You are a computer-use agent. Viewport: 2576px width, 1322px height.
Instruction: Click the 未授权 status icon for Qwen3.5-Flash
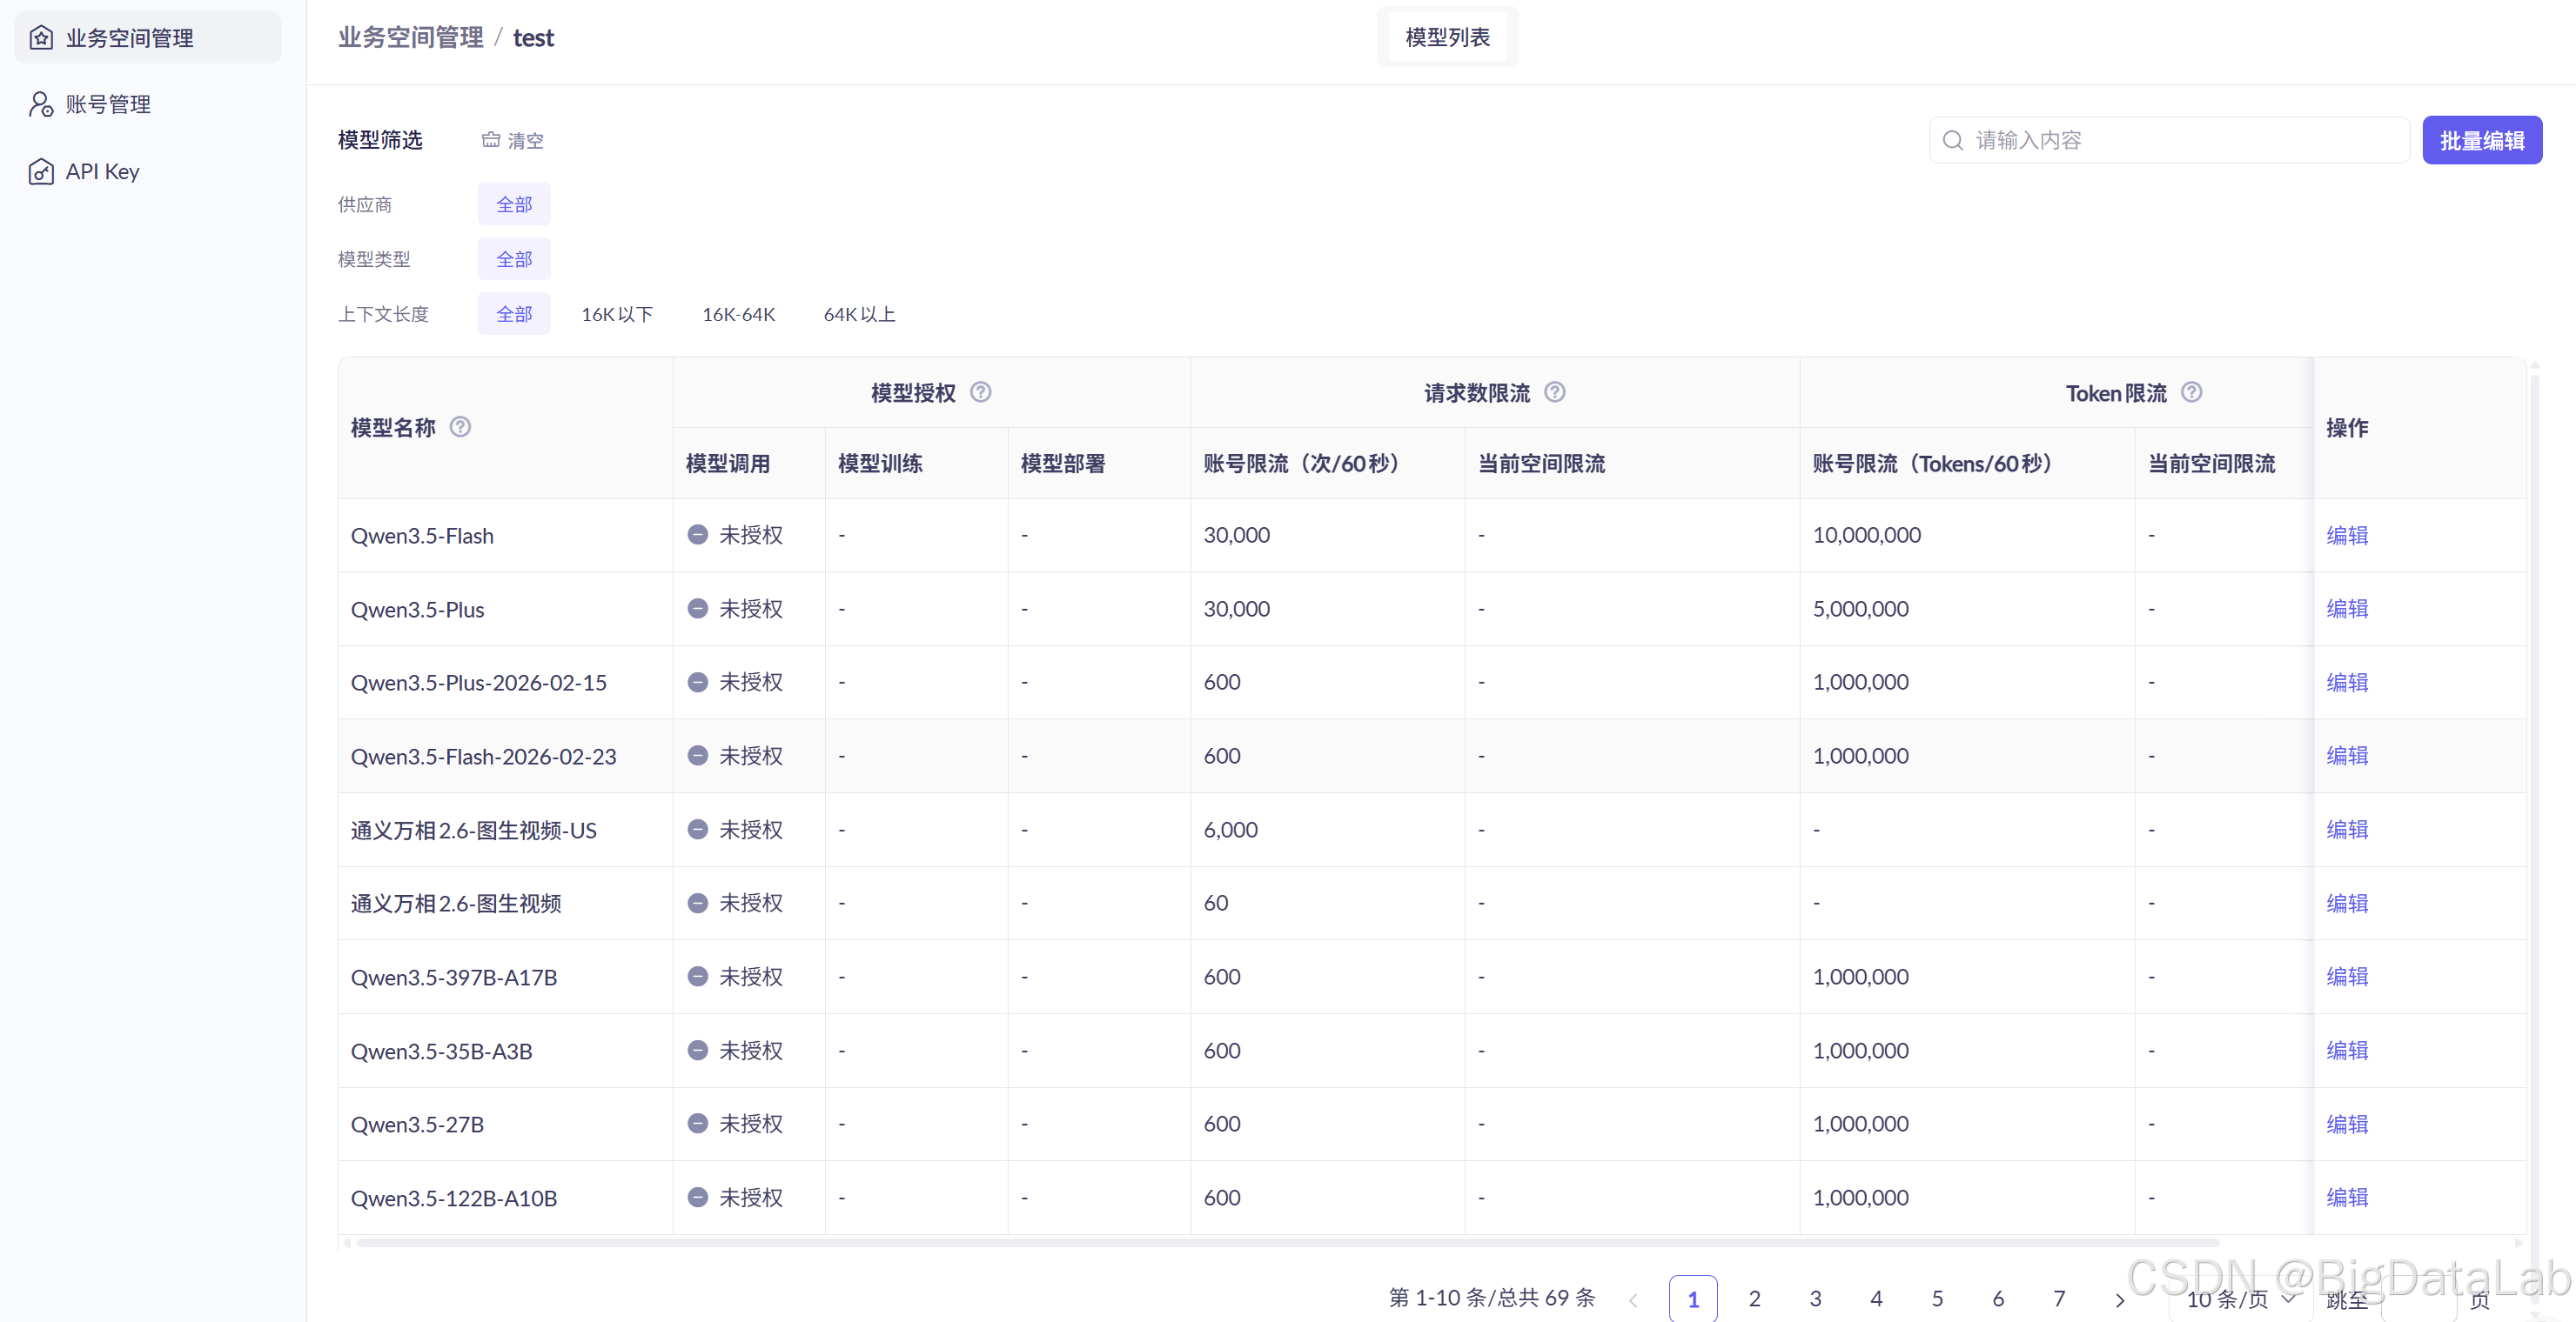tap(697, 535)
